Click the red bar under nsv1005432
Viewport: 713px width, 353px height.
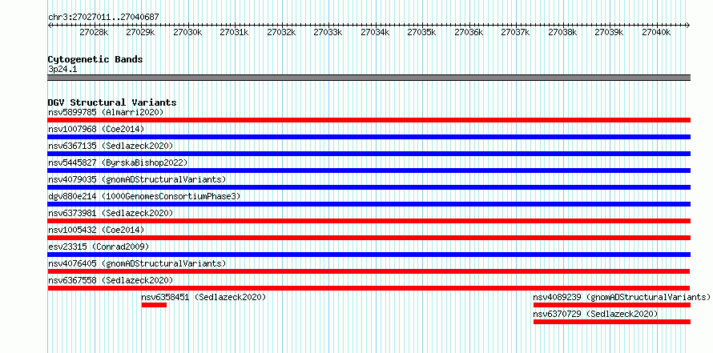click(369, 238)
